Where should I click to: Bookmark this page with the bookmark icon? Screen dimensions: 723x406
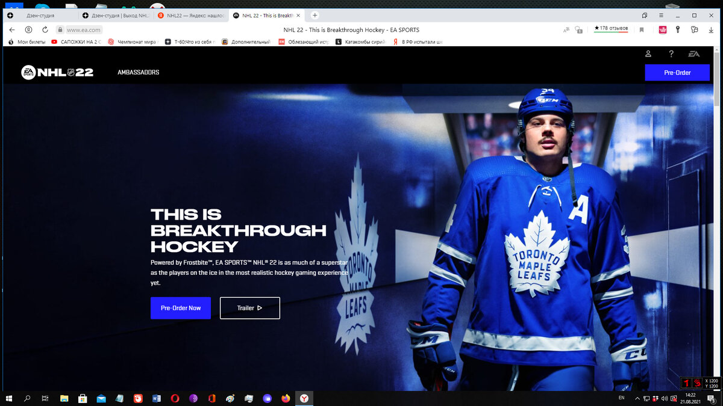point(642,29)
